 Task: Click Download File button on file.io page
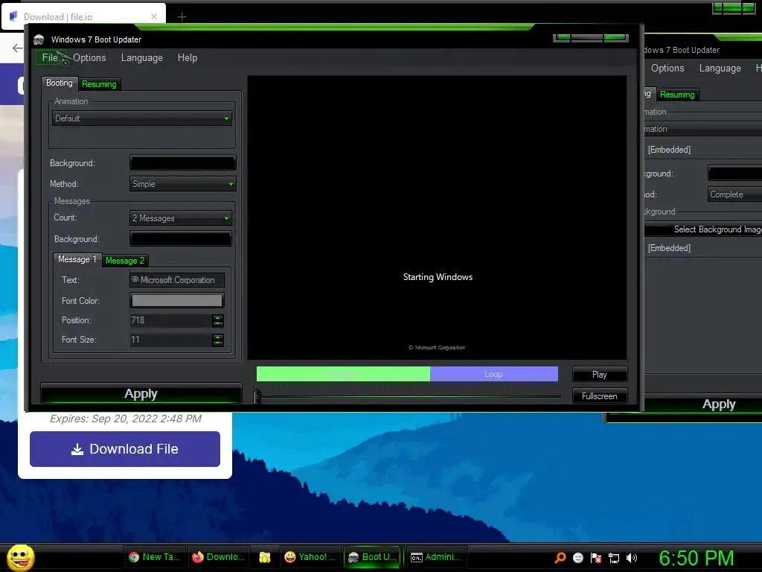[125, 449]
